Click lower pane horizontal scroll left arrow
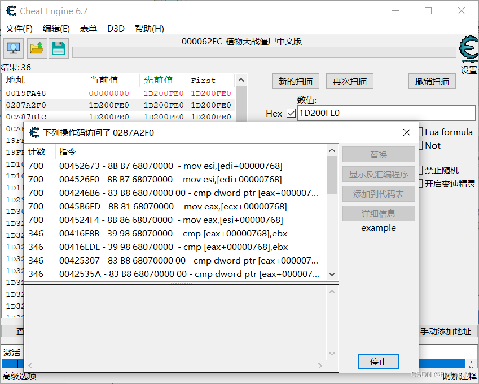The image size is (479, 384). tap(30, 365)
